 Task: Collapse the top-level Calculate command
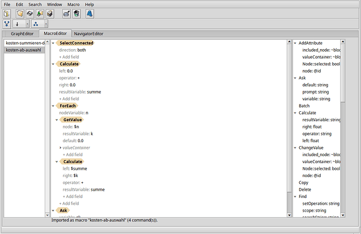[x=53, y=64]
